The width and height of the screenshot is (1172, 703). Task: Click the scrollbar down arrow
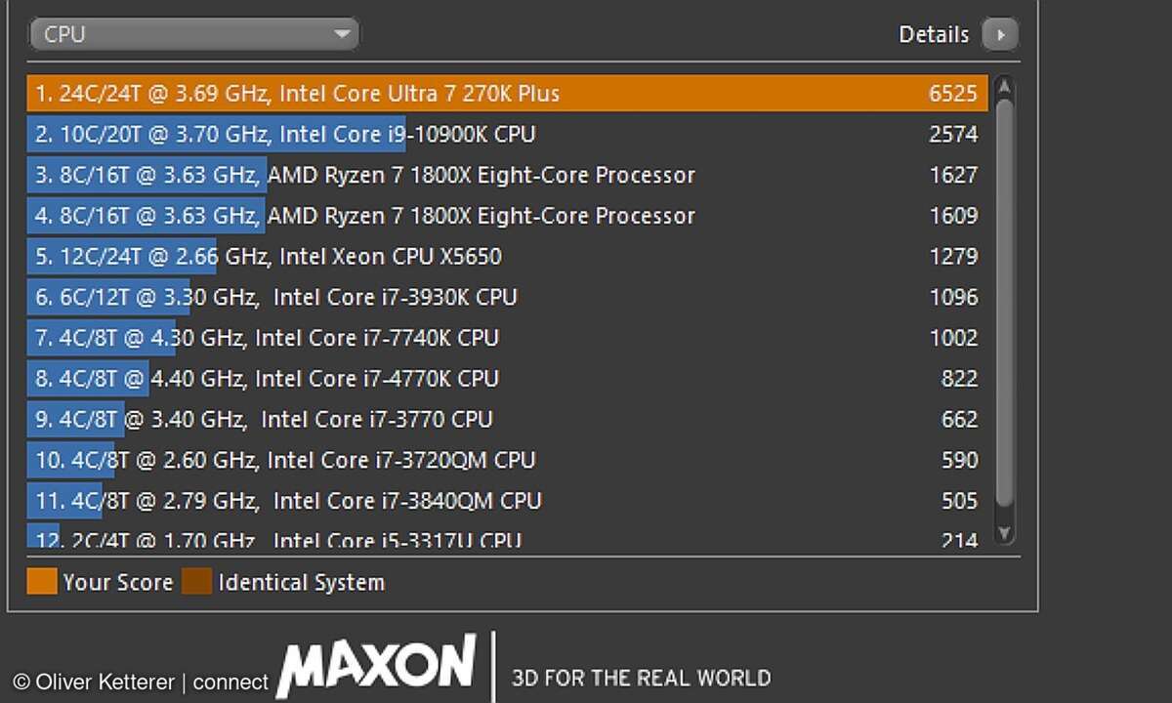click(x=1004, y=533)
